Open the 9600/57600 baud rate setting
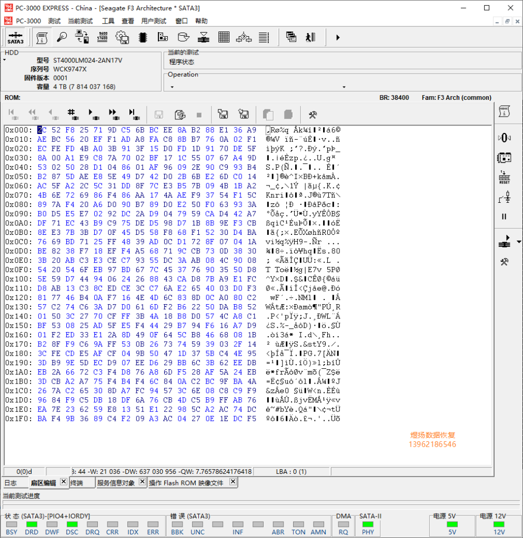This screenshot has width=523, height=538. pyautogui.click(x=103, y=37)
